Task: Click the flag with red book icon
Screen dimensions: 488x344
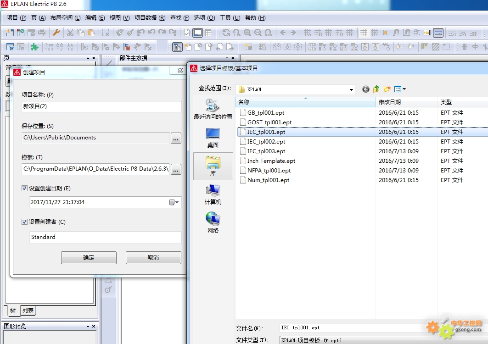Action: (127, 47)
